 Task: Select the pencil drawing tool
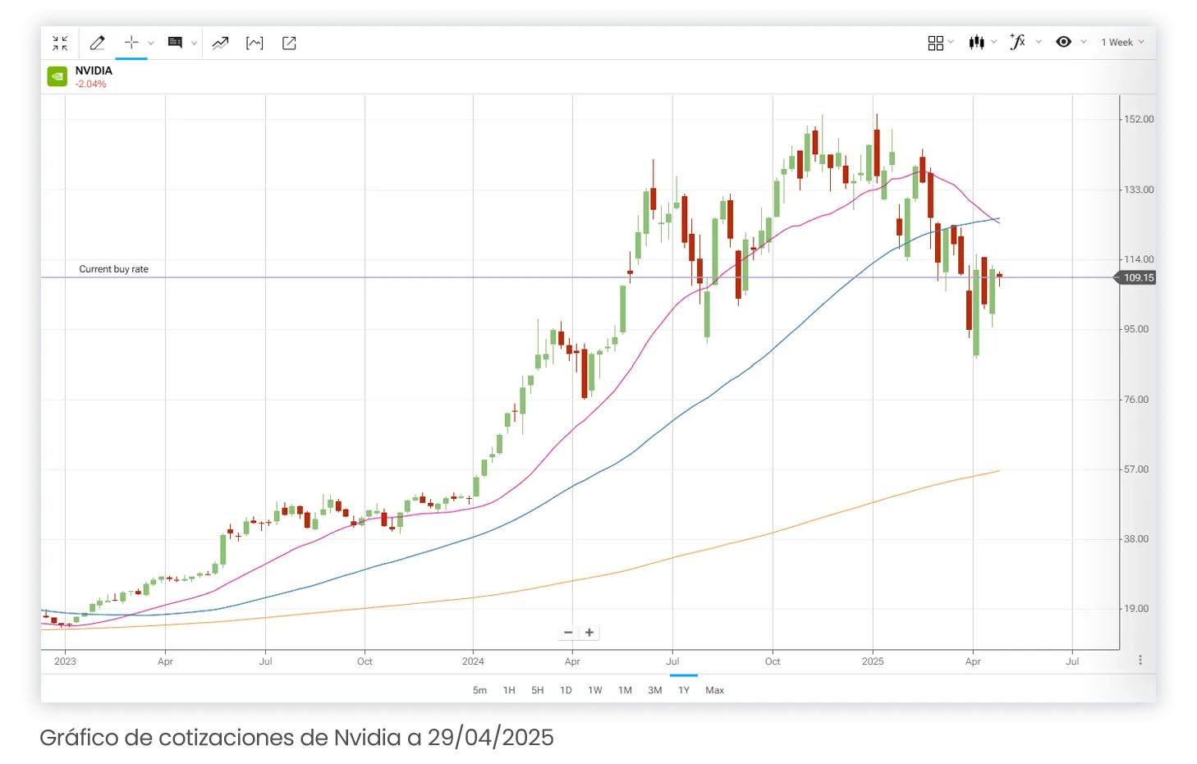tap(97, 43)
